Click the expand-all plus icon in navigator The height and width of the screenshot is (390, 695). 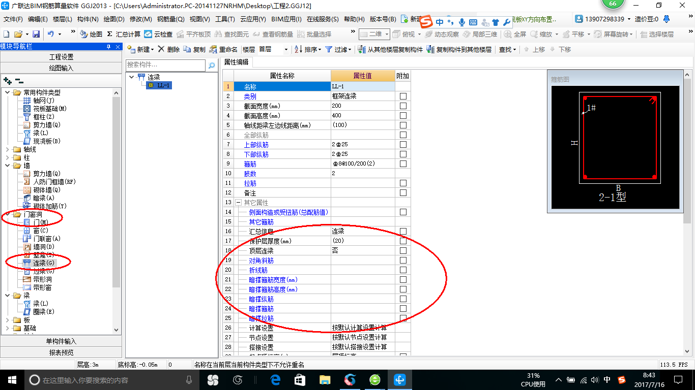point(7,80)
